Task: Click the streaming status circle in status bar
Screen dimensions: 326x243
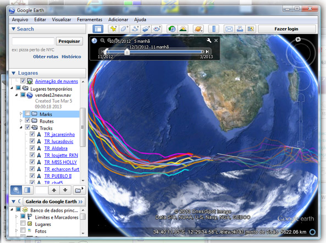Action: point(312,232)
